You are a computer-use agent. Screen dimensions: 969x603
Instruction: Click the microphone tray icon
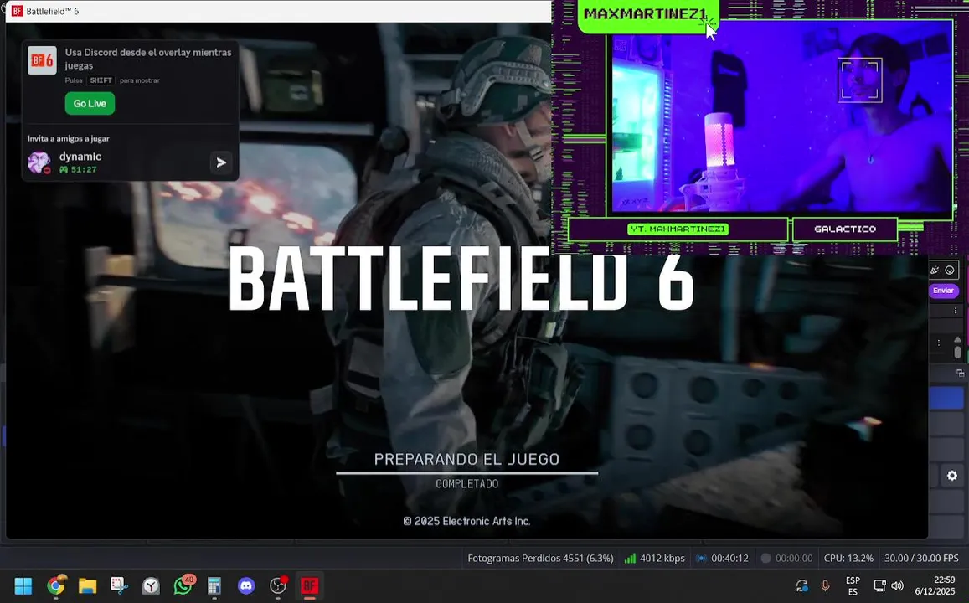coord(825,585)
